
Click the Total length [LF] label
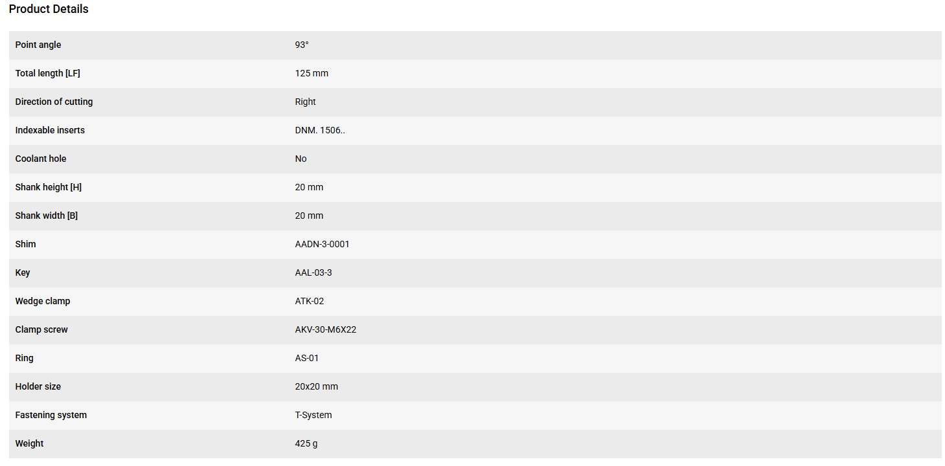[48, 73]
